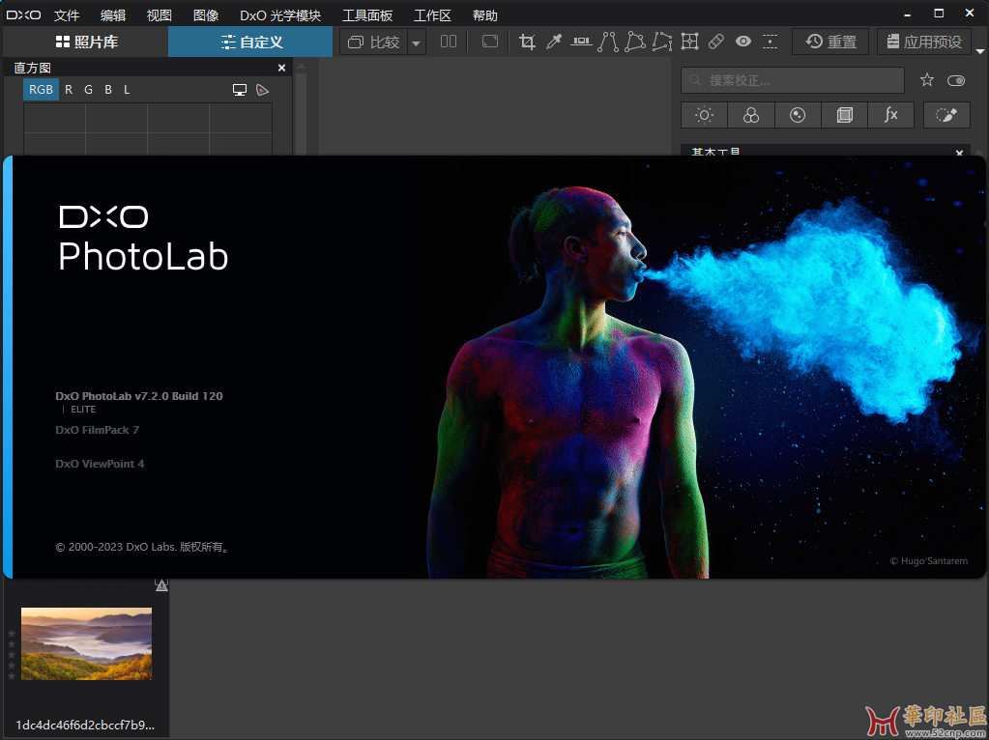The width and height of the screenshot is (989, 740).
Task: Open the Color corrections palette (three circles)
Action: 751,115
